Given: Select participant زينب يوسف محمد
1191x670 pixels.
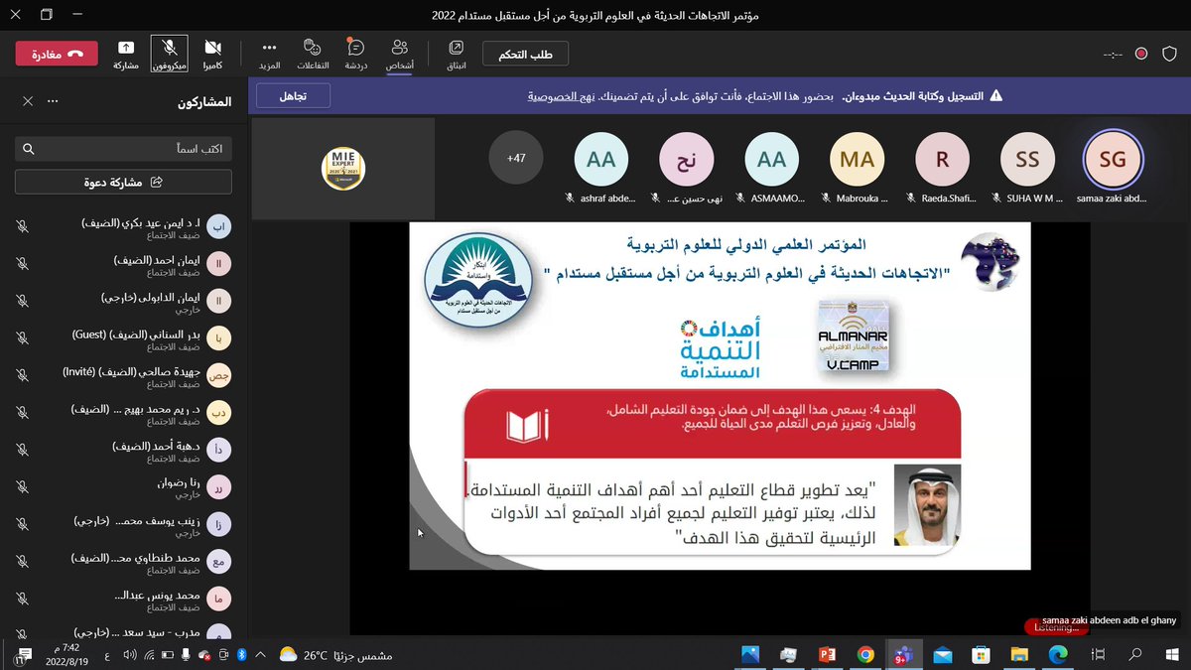Looking at the screenshot, I should [x=123, y=526].
